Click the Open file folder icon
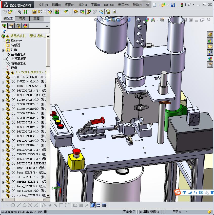The width and height of the screenshot is (214, 215). tap(164, 5)
